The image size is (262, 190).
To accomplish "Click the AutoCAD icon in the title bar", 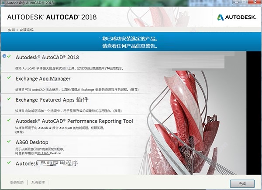I will 3,3.
